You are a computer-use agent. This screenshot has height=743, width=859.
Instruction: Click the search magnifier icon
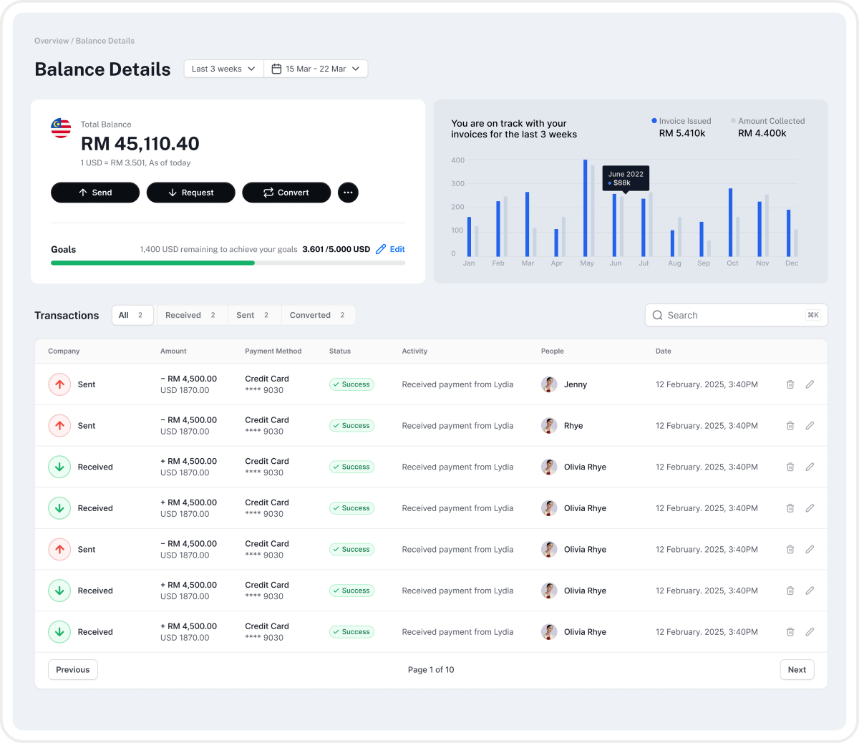tap(657, 316)
